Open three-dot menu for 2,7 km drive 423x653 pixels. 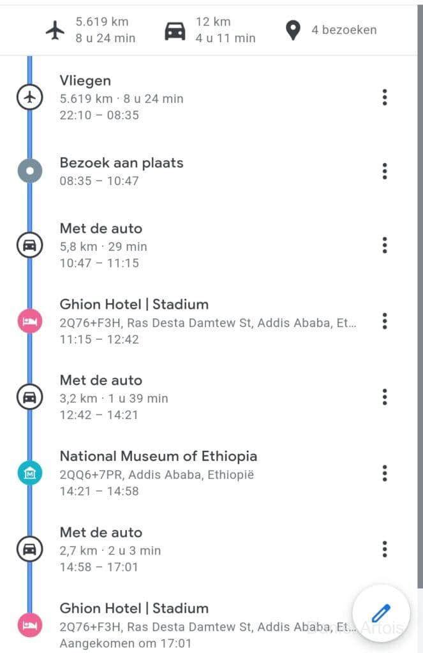tap(384, 549)
